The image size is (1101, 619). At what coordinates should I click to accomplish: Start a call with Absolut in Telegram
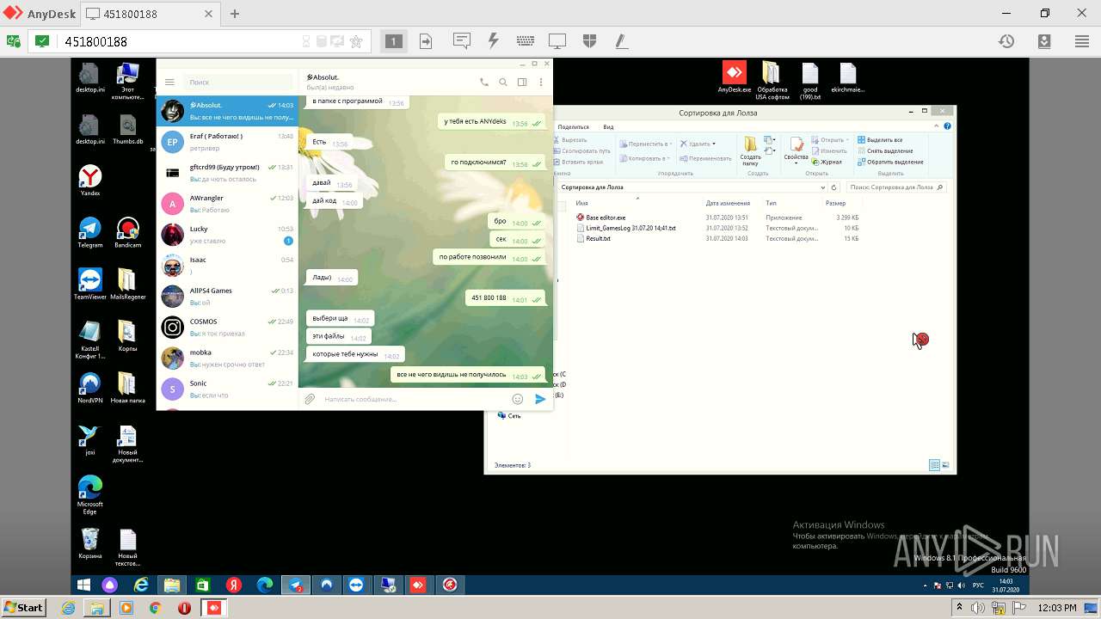pos(484,83)
